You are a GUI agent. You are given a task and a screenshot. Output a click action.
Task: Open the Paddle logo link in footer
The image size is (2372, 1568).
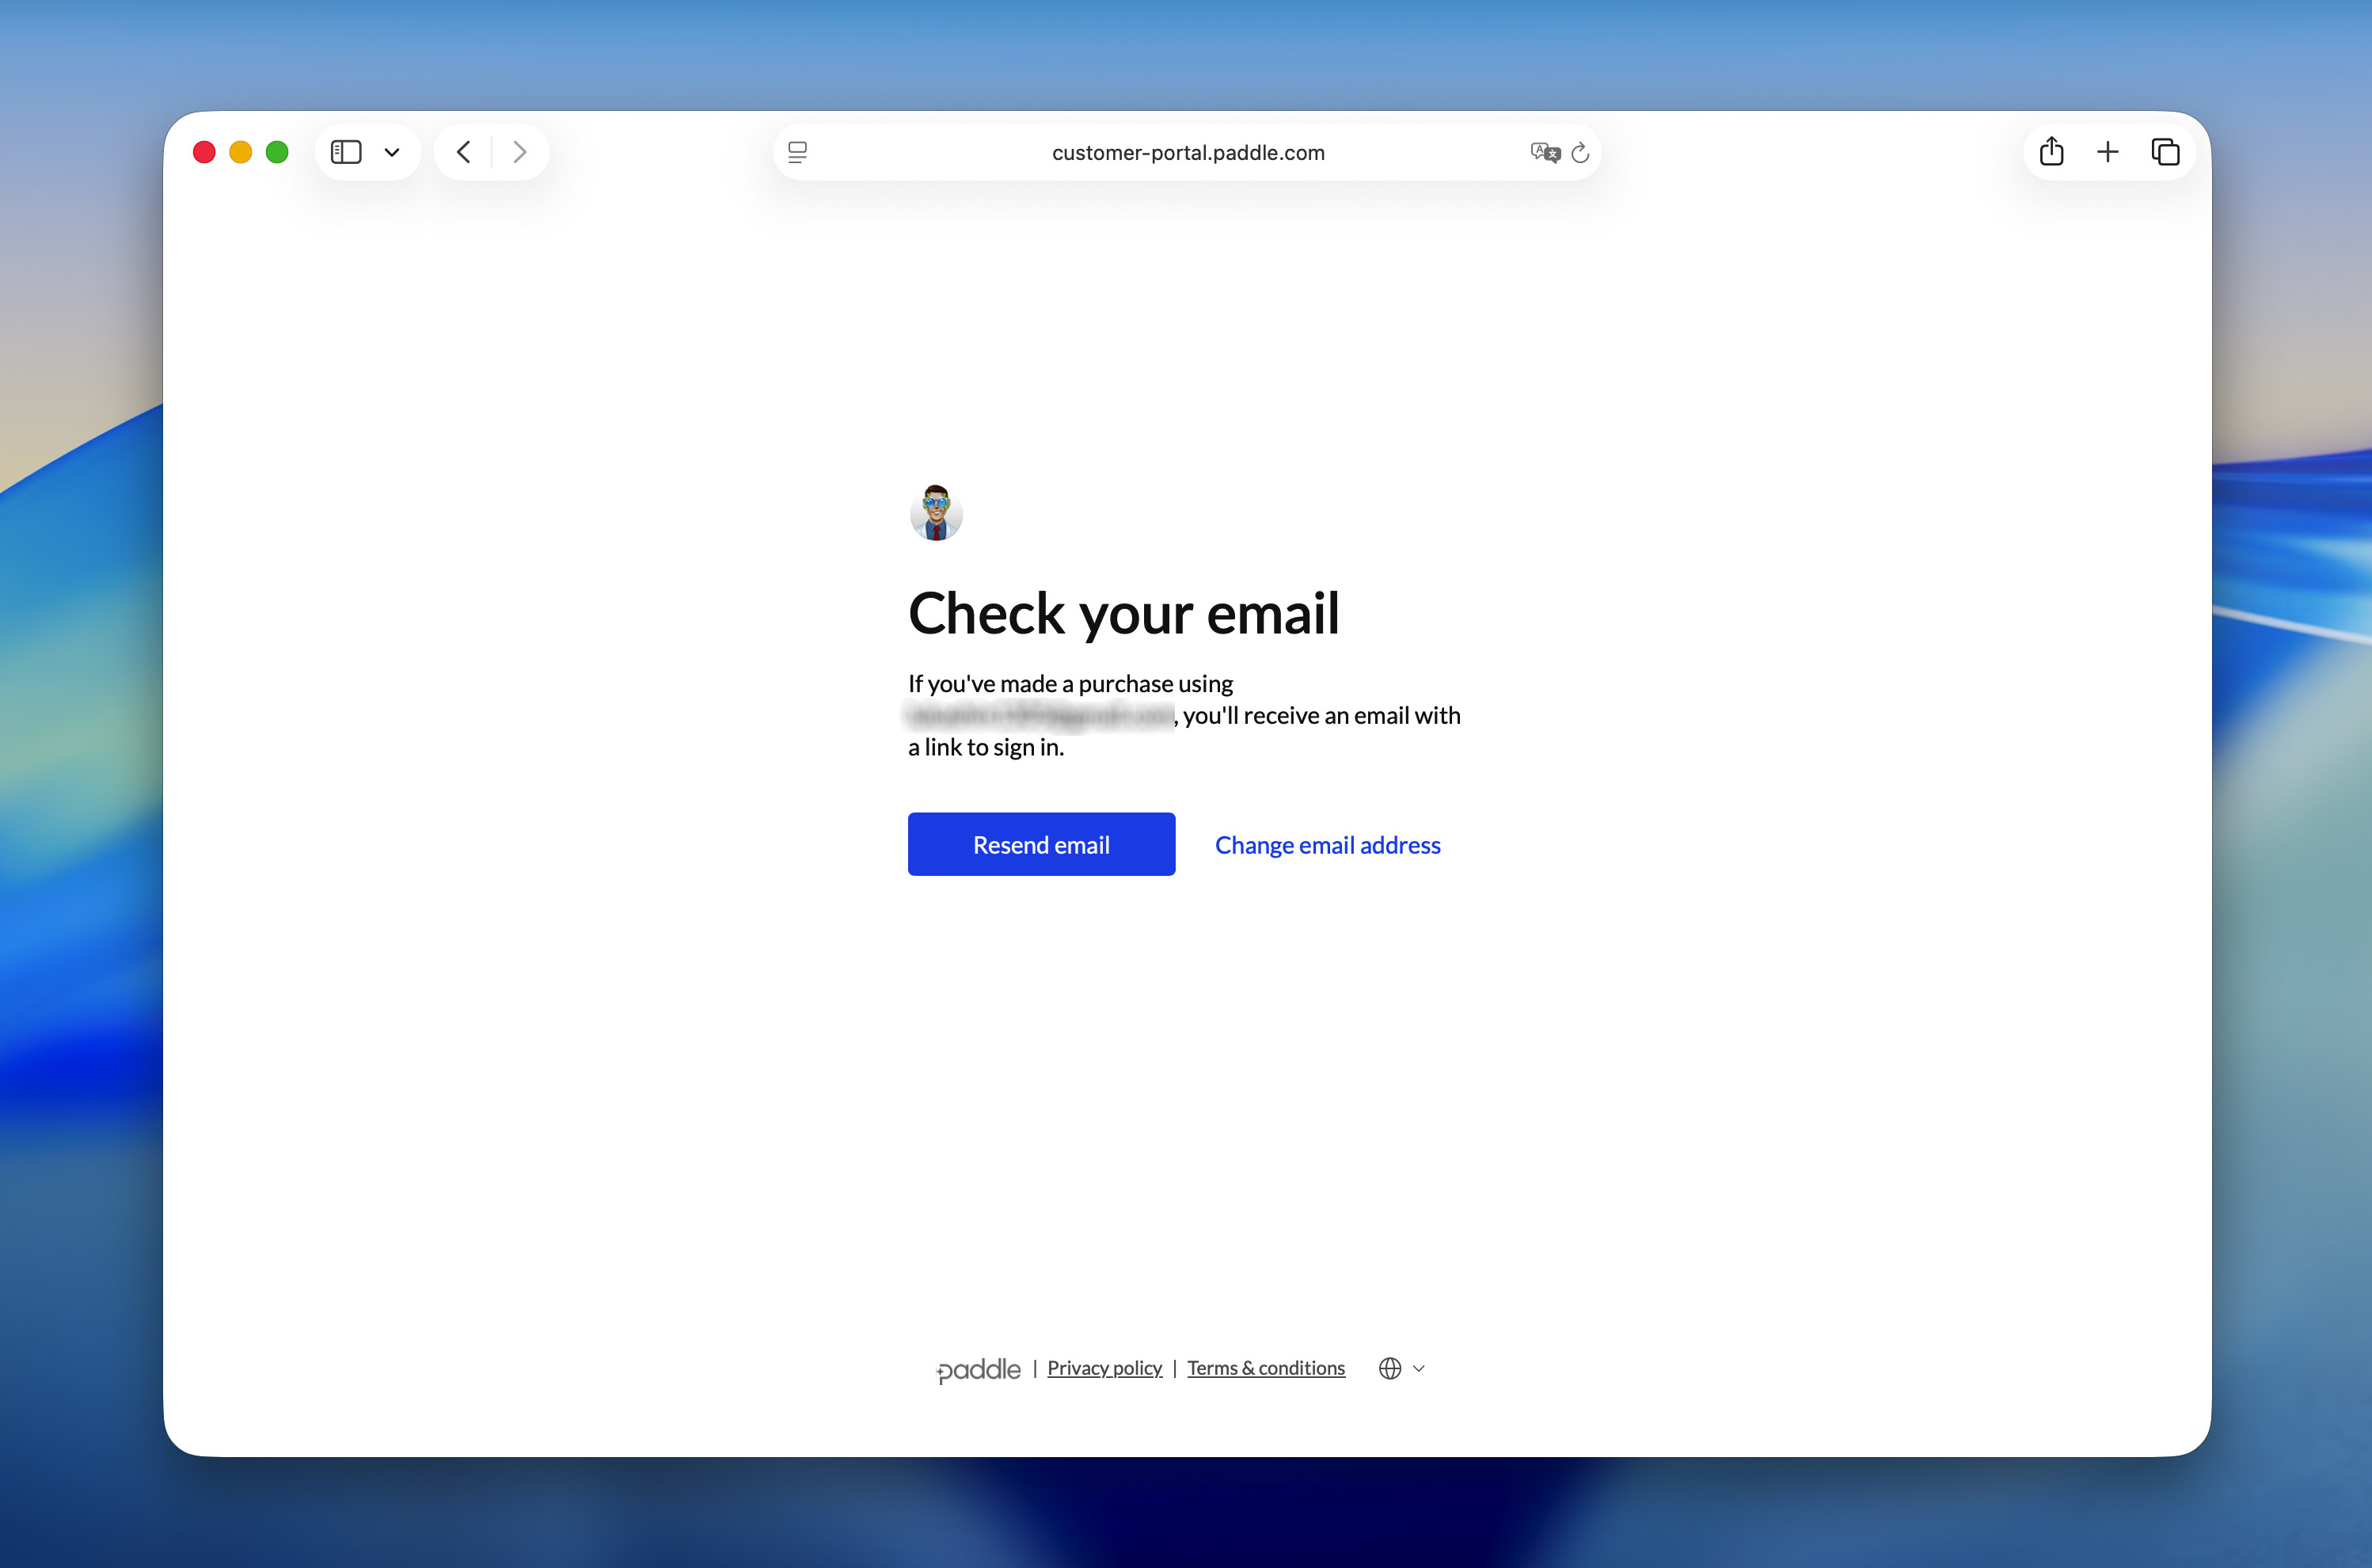click(979, 1369)
